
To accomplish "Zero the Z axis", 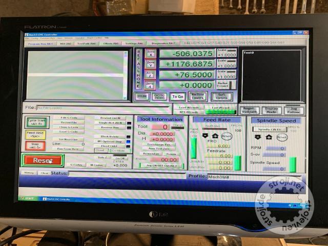I will pyautogui.click(x=150, y=75).
